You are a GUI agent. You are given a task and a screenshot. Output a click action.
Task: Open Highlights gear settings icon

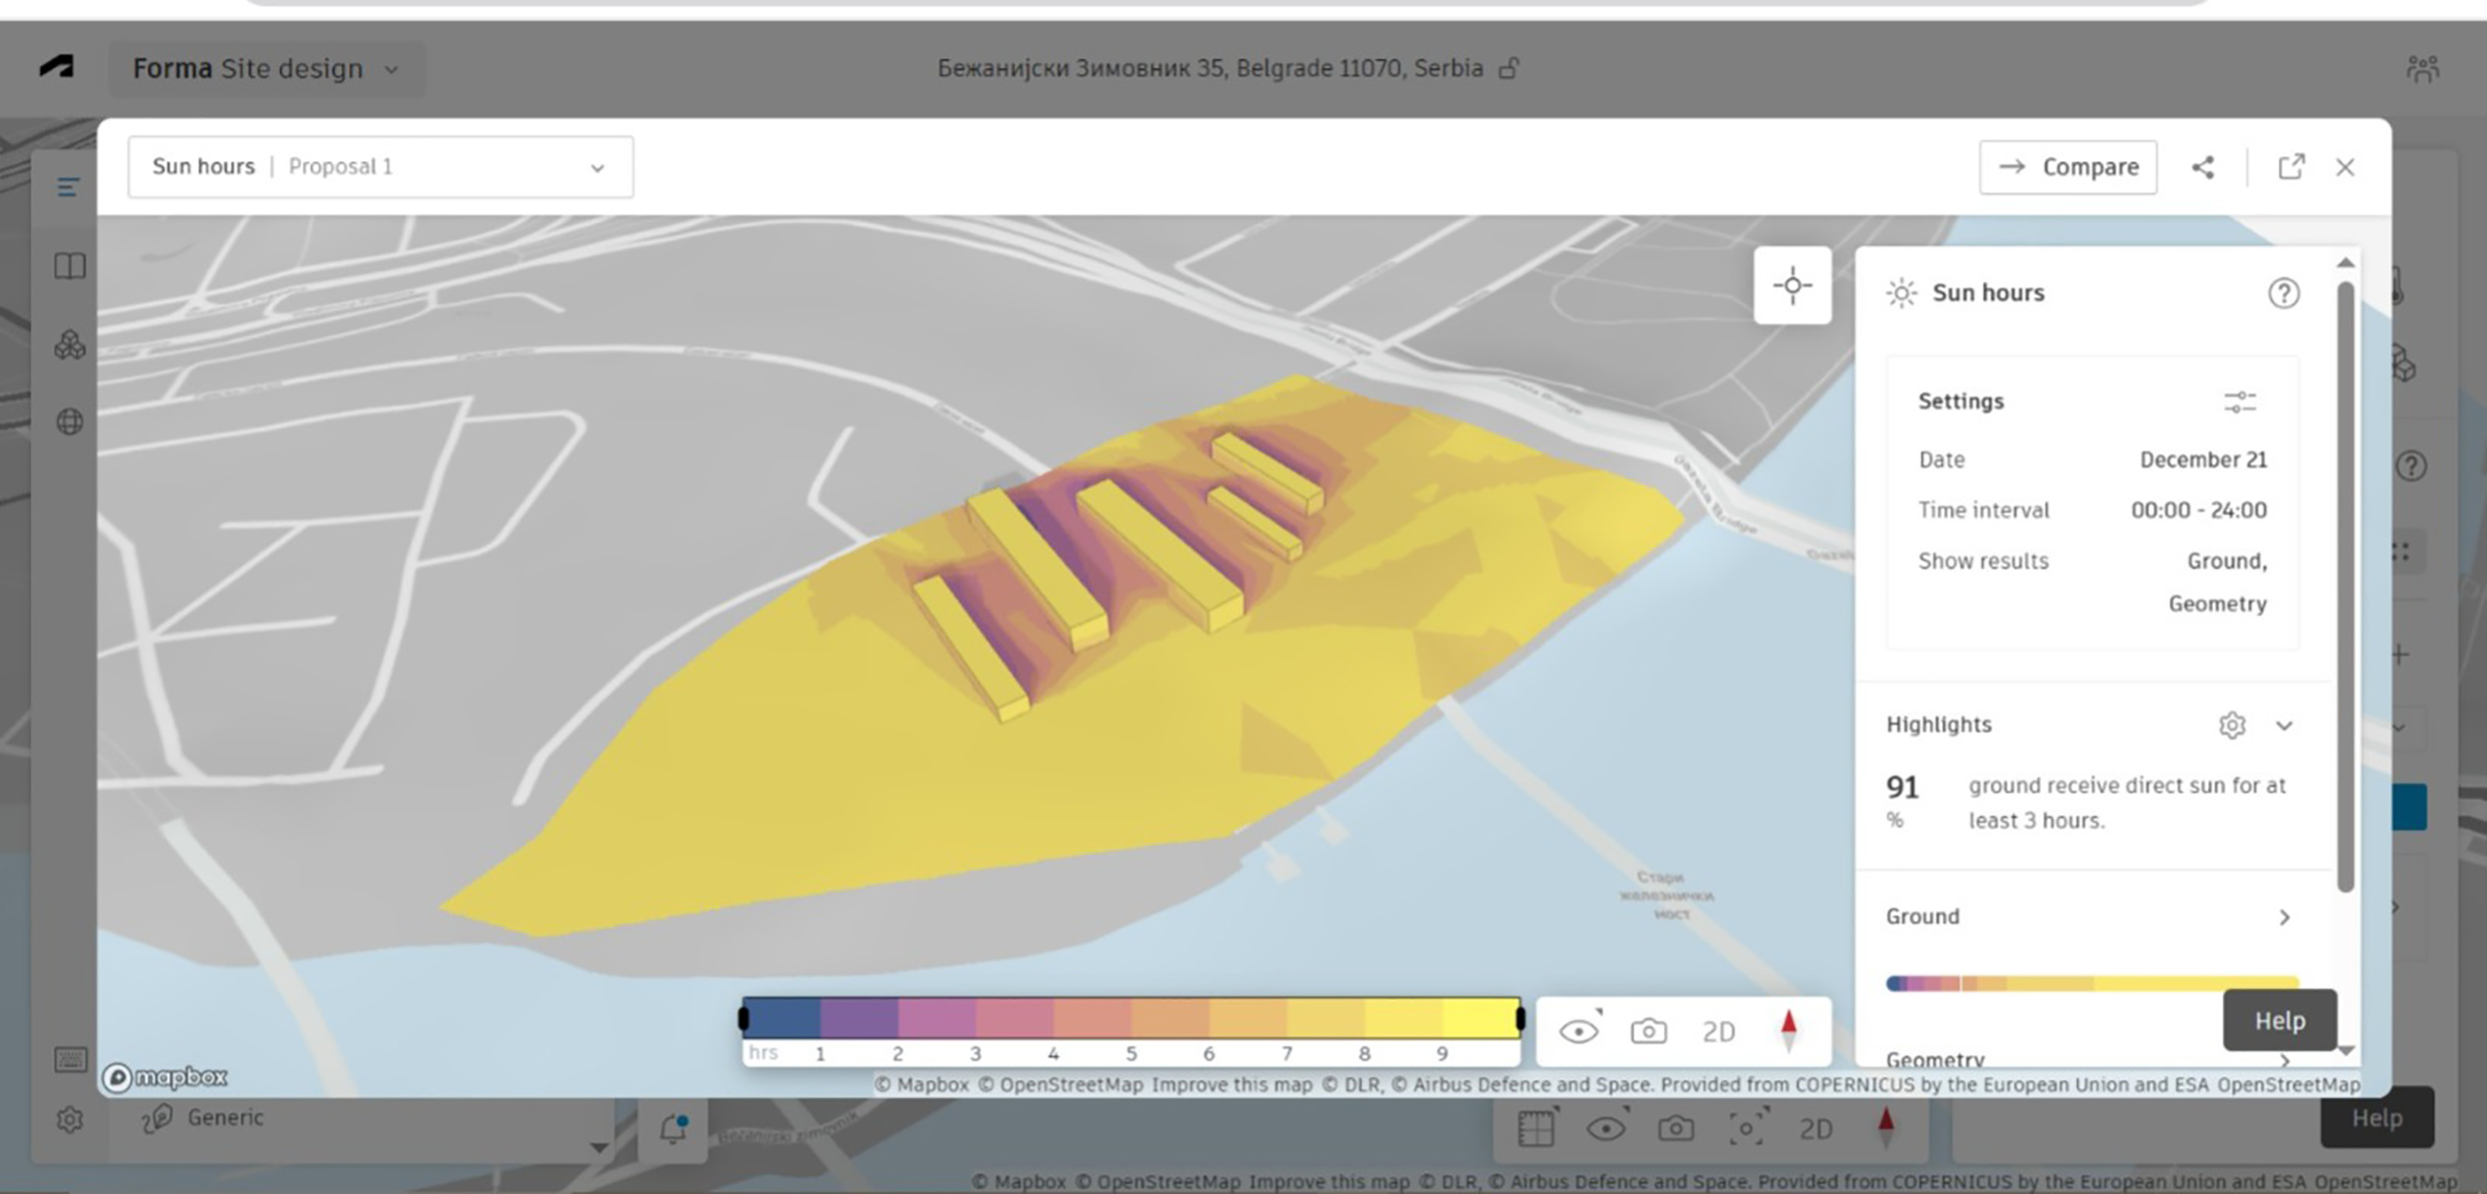click(x=2231, y=725)
